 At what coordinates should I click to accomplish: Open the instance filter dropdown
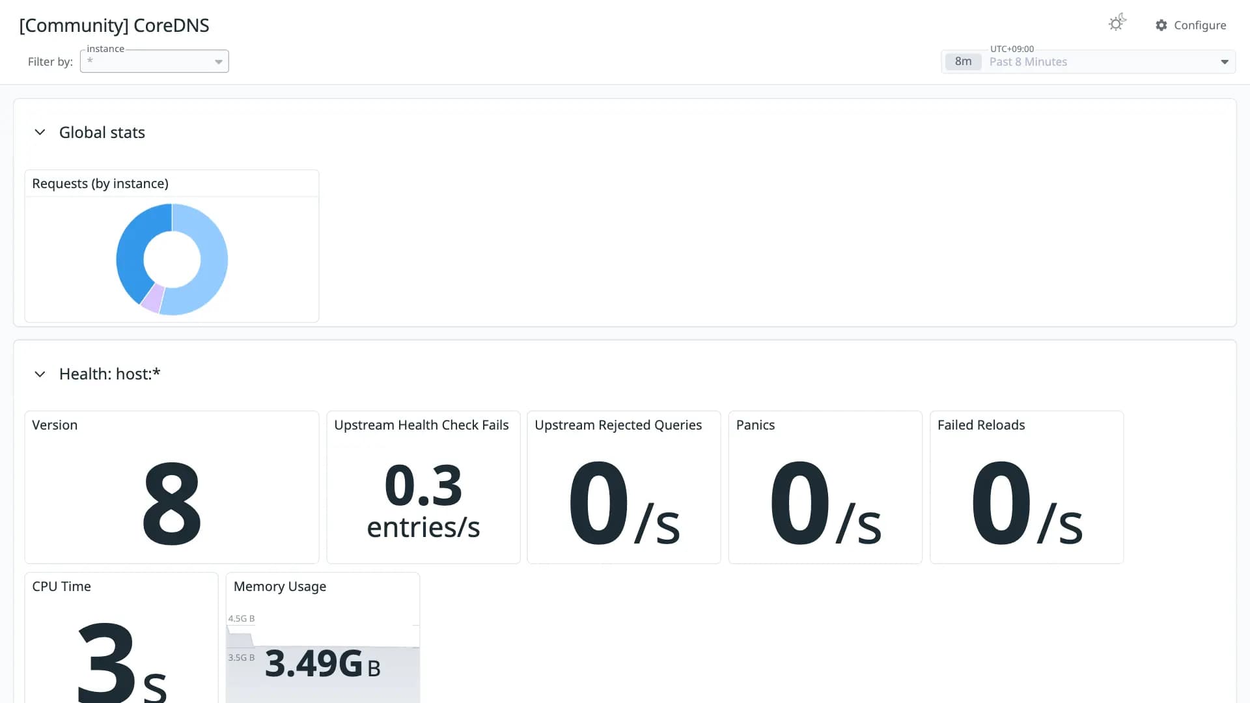click(x=154, y=61)
